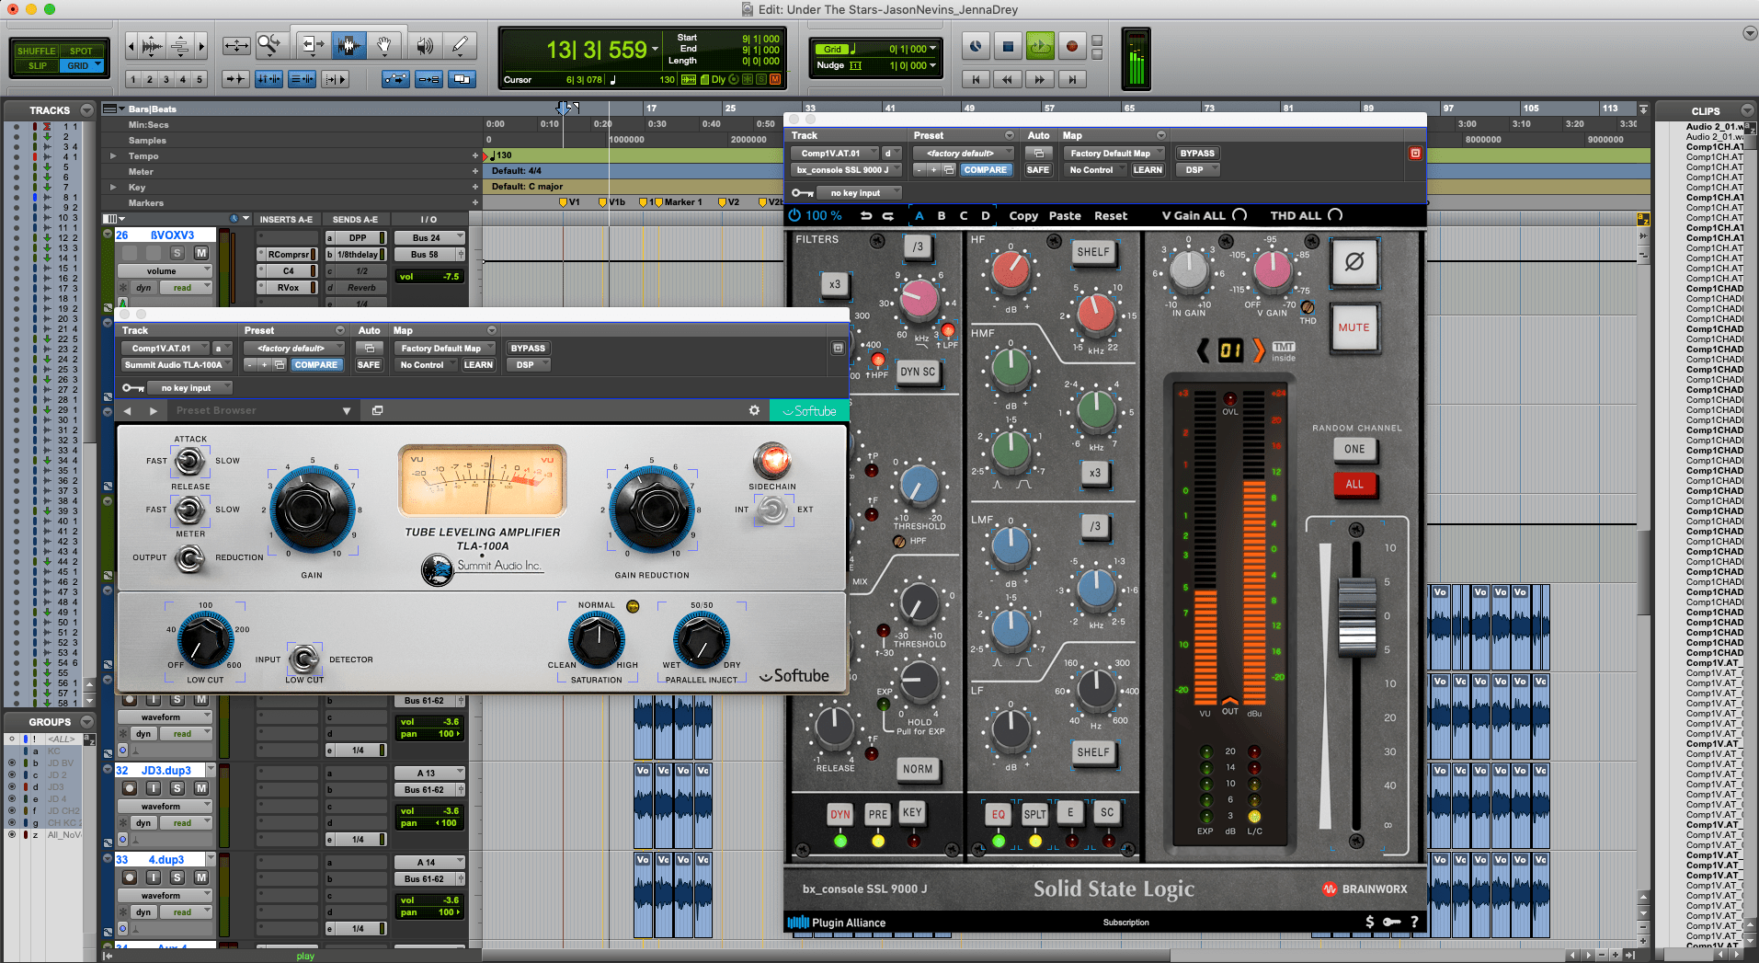Enable SHUFFLE edit mode
The height and width of the screenshot is (963, 1759).
(37, 51)
